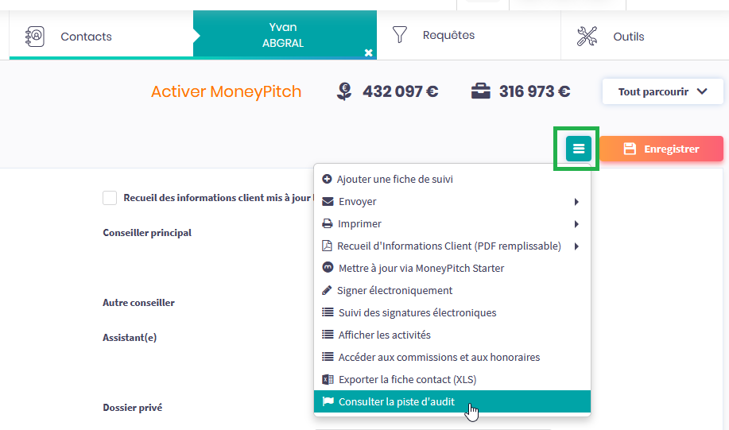Click the MoneyPitch Starter menu icon
729x430 pixels.
click(328, 268)
